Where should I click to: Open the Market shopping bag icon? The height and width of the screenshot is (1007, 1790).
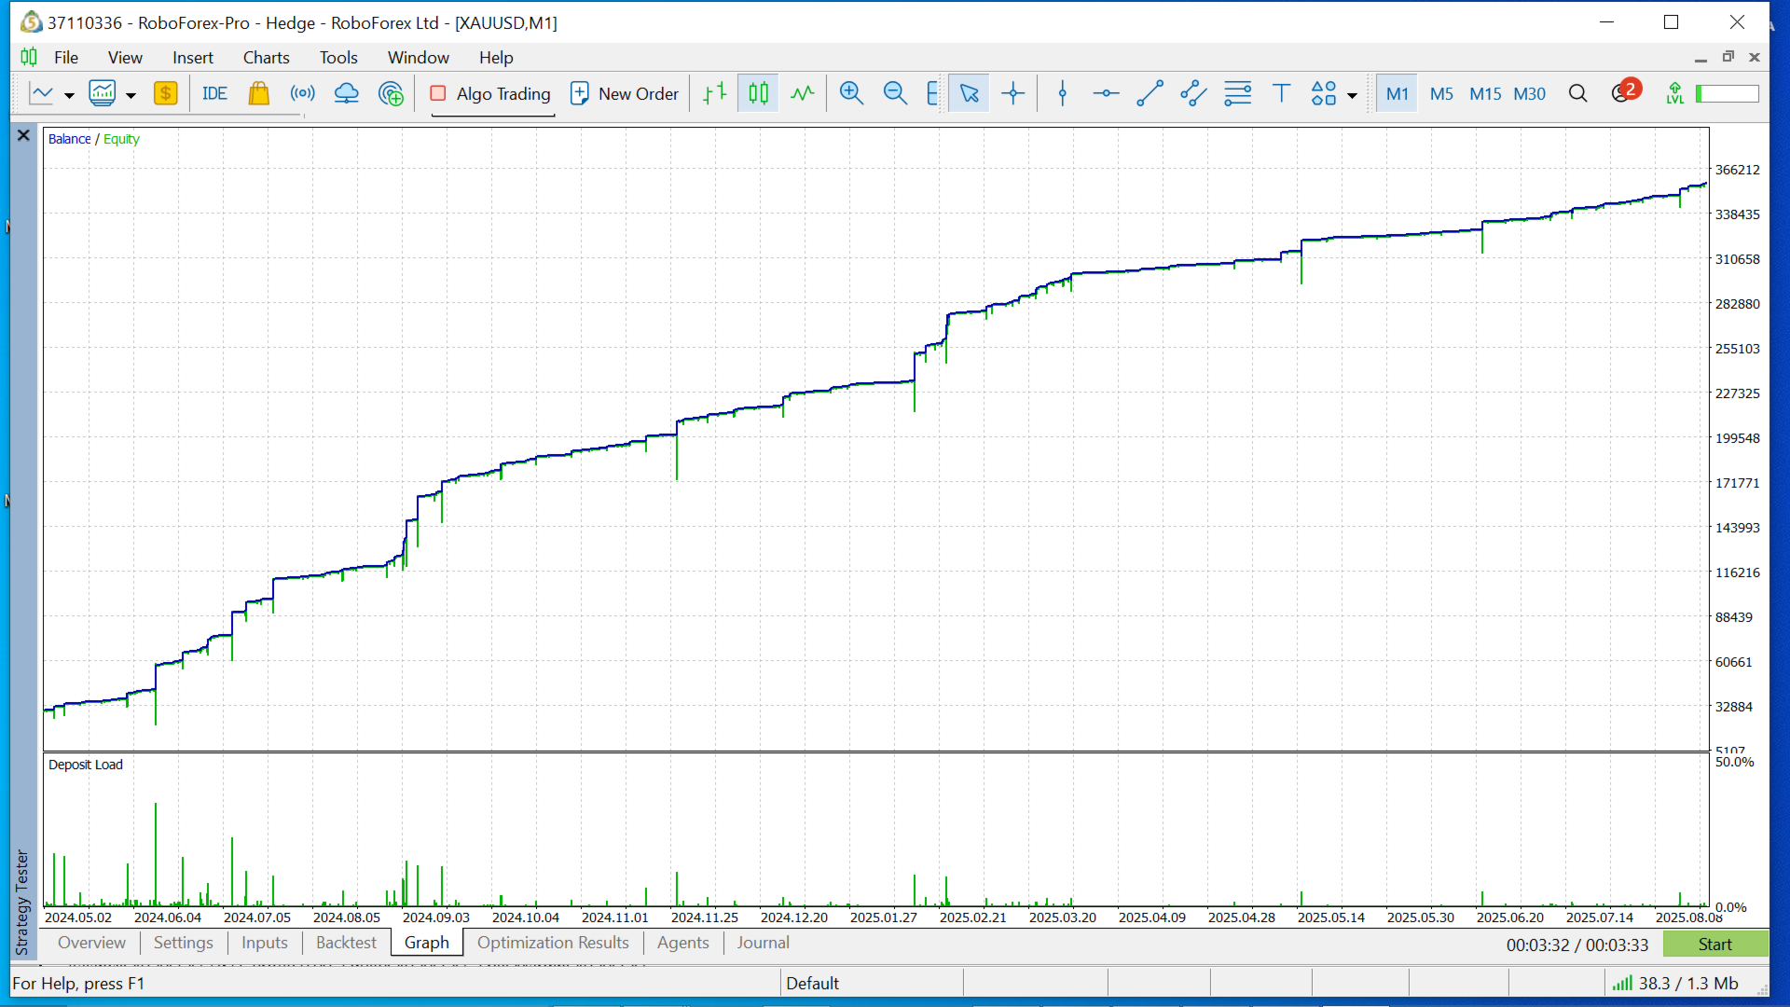pos(258,93)
